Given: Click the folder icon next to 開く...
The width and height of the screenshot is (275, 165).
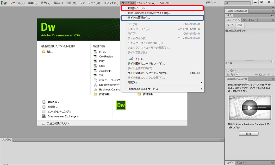Looking at the screenshot, I should [x=43, y=52].
